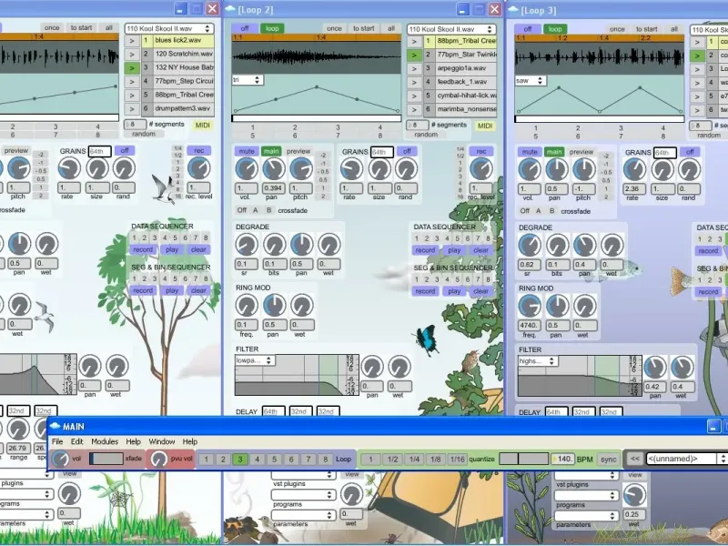The height and width of the screenshot is (546, 728).
Task: Click random button in Loop 2
Action: tap(426, 135)
